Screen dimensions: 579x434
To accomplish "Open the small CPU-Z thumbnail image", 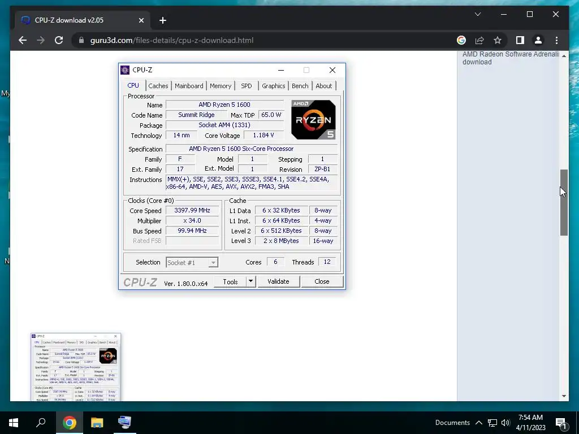I will click(76, 367).
